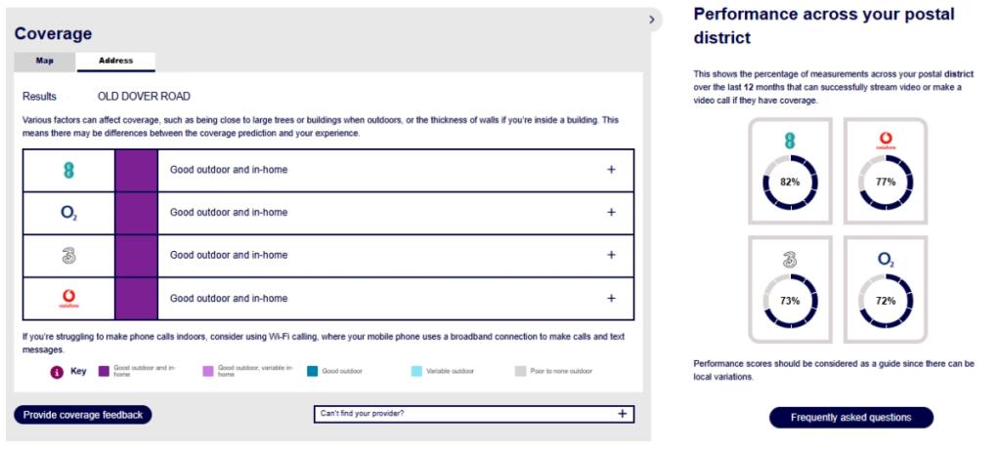1001x452 pixels.
Task: Click the O2 logo in coverage table
Action: click(68, 213)
